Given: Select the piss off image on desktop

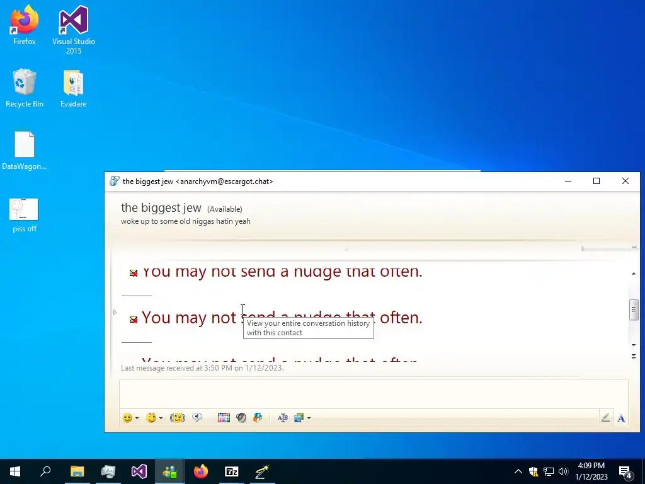Looking at the screenshot, I should [25, 216].
